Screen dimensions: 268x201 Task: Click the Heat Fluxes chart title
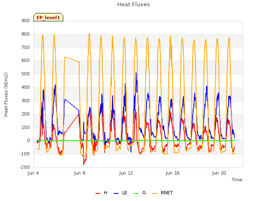[x=134, y=5]
